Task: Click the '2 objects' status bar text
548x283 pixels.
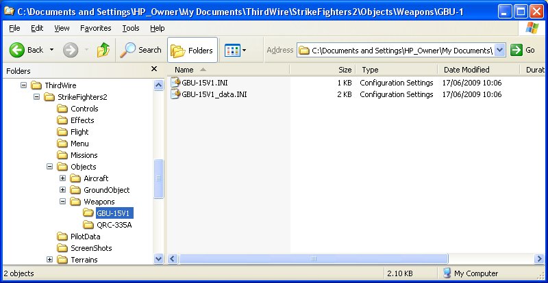Action: tap(19, 273)
